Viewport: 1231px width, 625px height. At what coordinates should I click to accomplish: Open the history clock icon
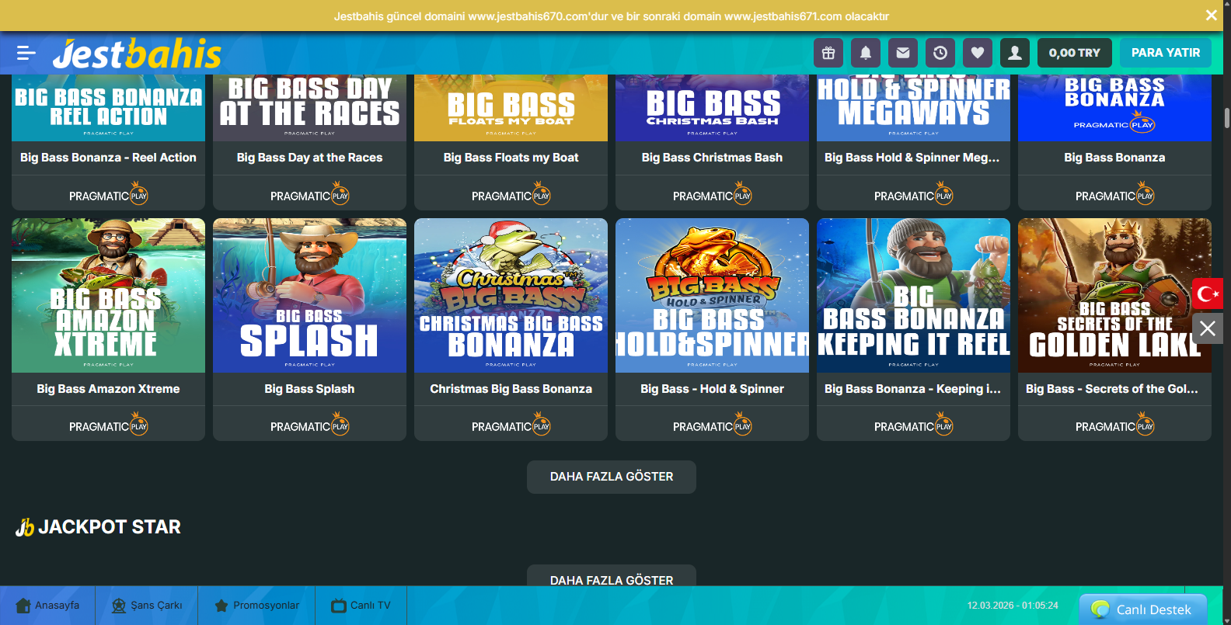(940, 53)
